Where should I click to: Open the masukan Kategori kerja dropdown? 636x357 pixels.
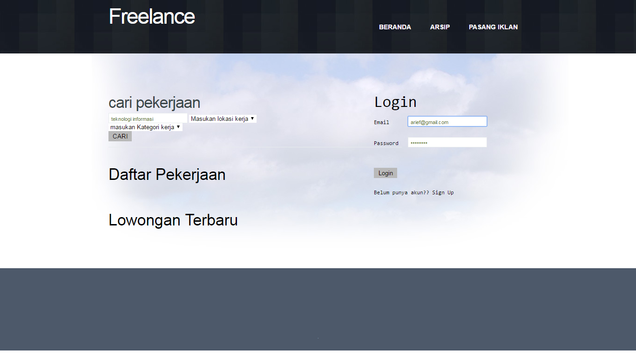(145, 127)
